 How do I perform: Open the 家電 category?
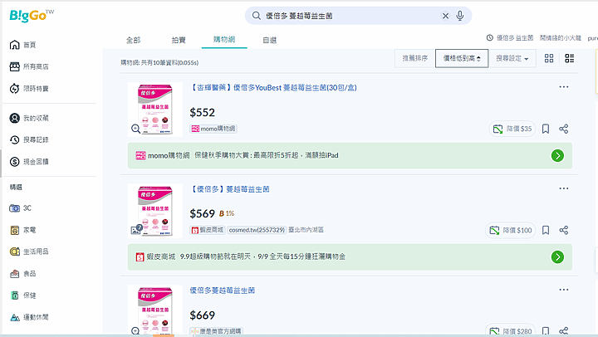(x=23, y=230)
